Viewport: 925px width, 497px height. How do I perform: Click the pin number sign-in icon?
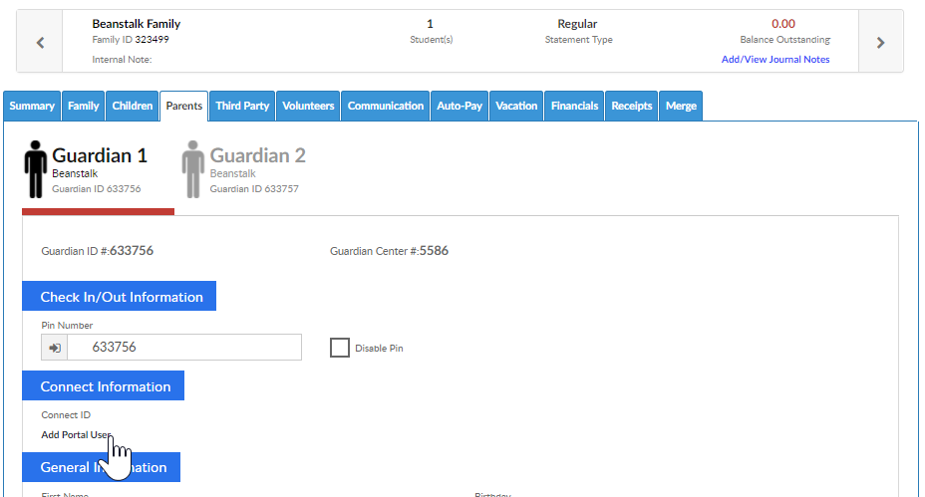pyautogui.click(x=54, y=348)
